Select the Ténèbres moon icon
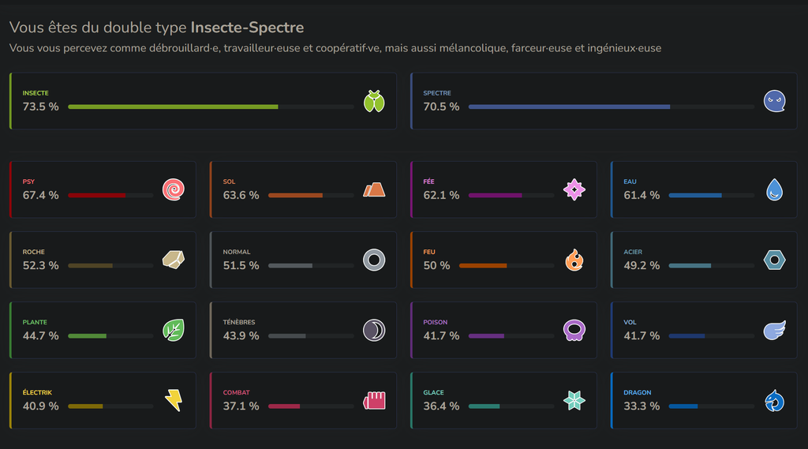 tap(374, 330)
